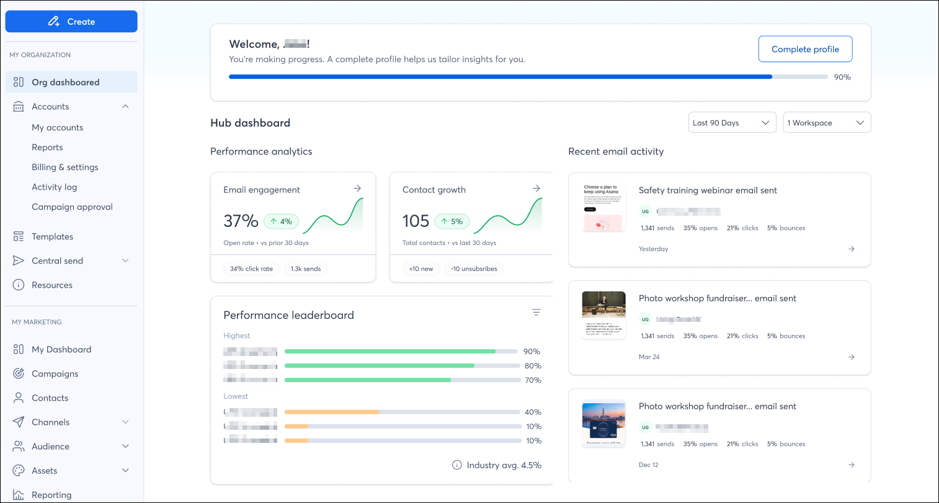The height and width of the screenshot is (503, 939).
Task: Open Reports under Accounts
Action: click(x=47, y=148)
